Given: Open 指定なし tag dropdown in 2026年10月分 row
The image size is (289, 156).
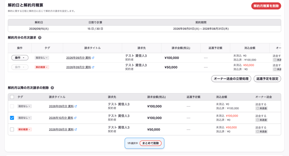Looking at the screenshot, I should pyautogui.click(x=25, y=118).
